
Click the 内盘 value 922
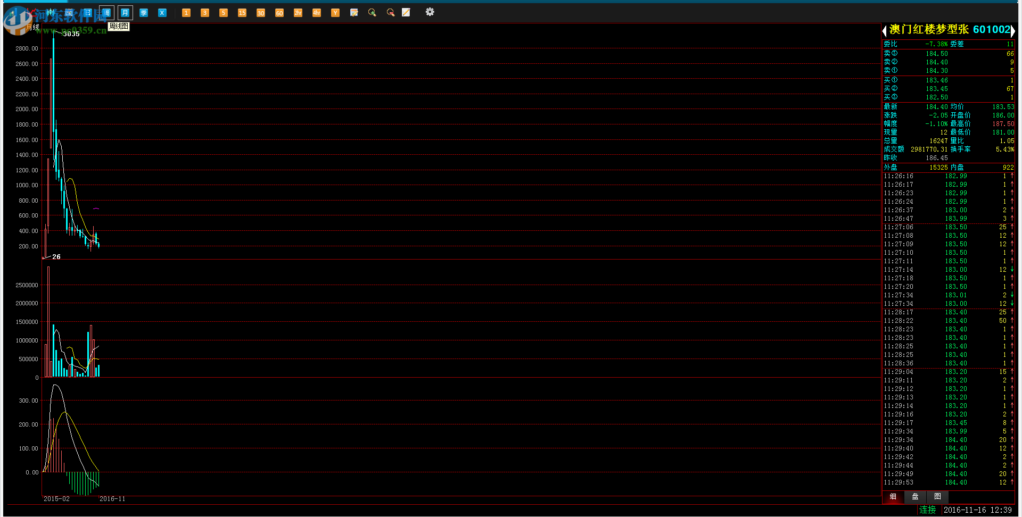pos(1008,168)
